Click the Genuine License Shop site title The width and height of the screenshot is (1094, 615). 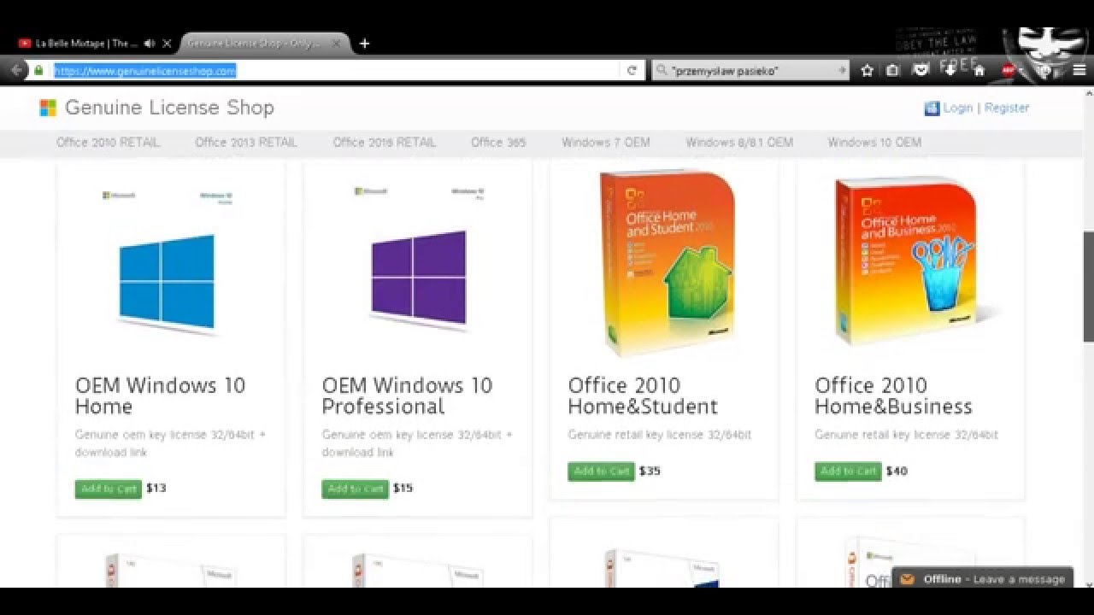pyautogui.click(x=169, y=108)
